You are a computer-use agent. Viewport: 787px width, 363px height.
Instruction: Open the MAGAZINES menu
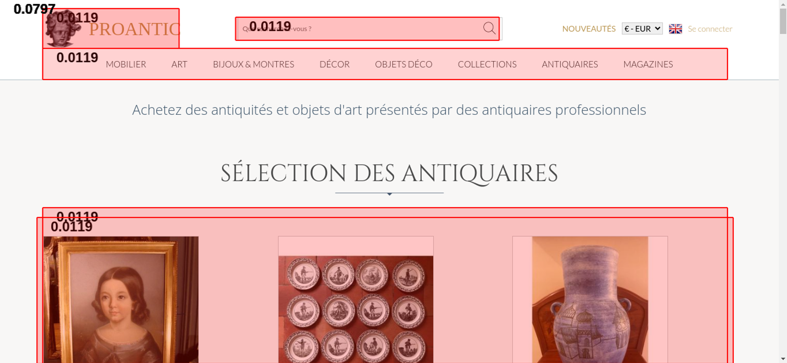tap(648, 64)
